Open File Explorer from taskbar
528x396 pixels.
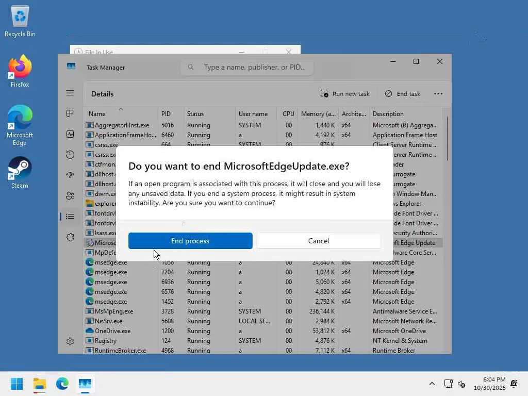[x=39, y=384]
